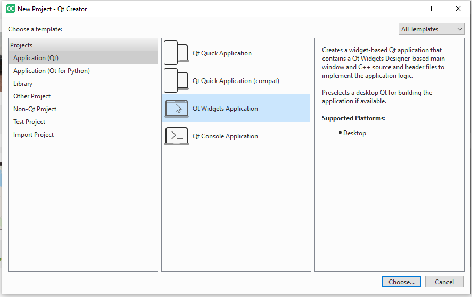Viewport: 472px width, 297px height.
Task: Click the Qt Creator logo in title bar
Action: click(x=10, y=9)
